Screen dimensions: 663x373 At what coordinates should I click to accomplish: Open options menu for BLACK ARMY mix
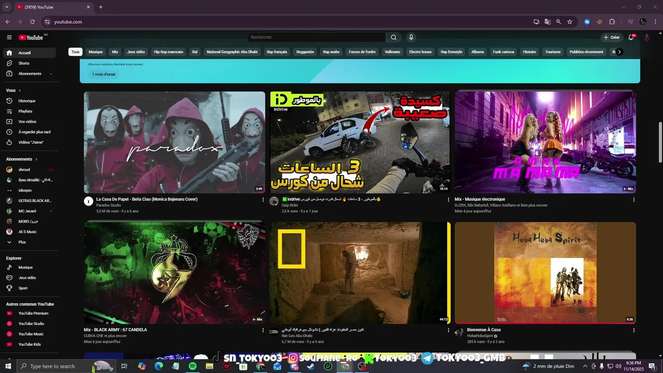click(263, 330)
